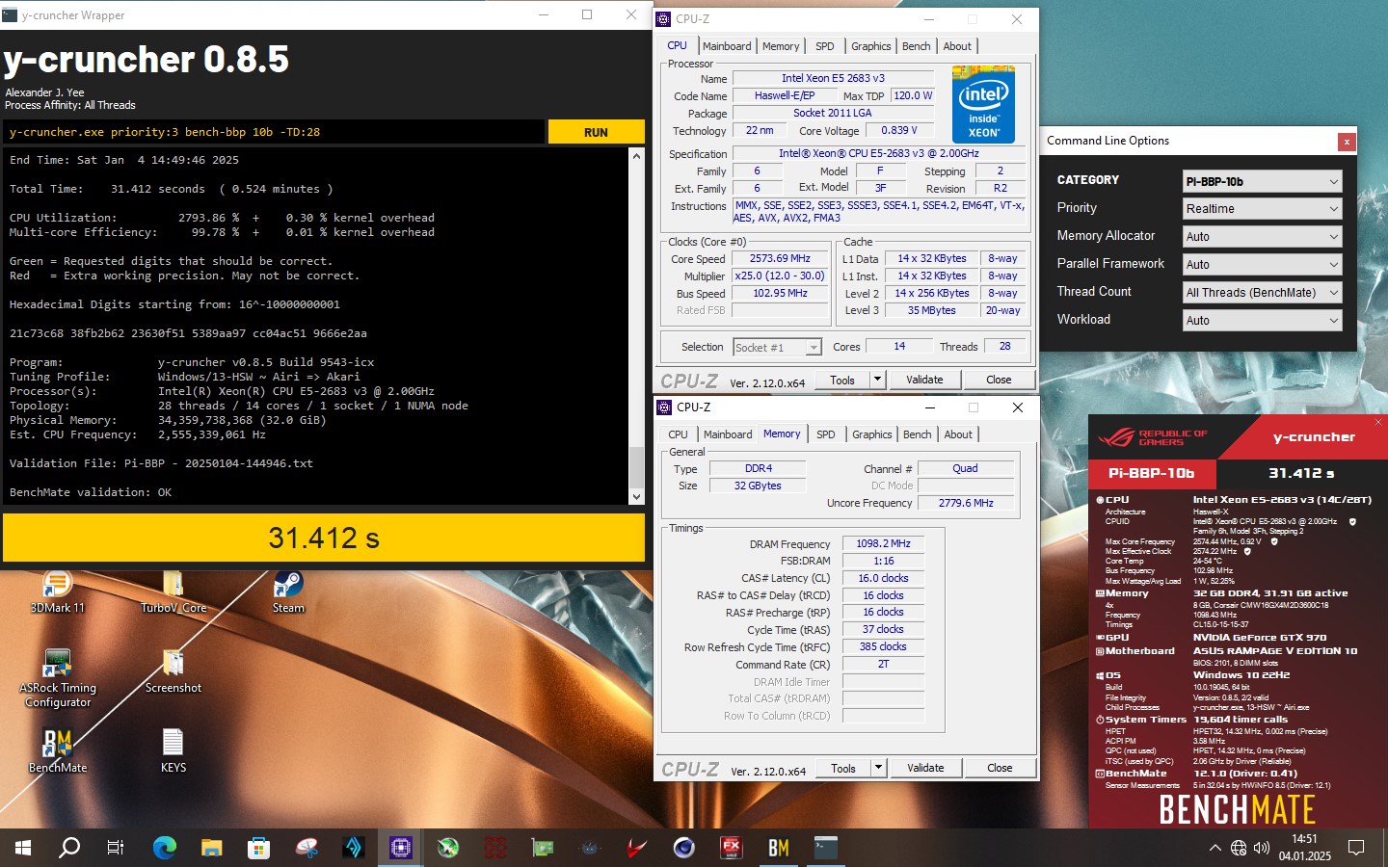Click the y-cruncher command line field

click(x=274, y=132)
